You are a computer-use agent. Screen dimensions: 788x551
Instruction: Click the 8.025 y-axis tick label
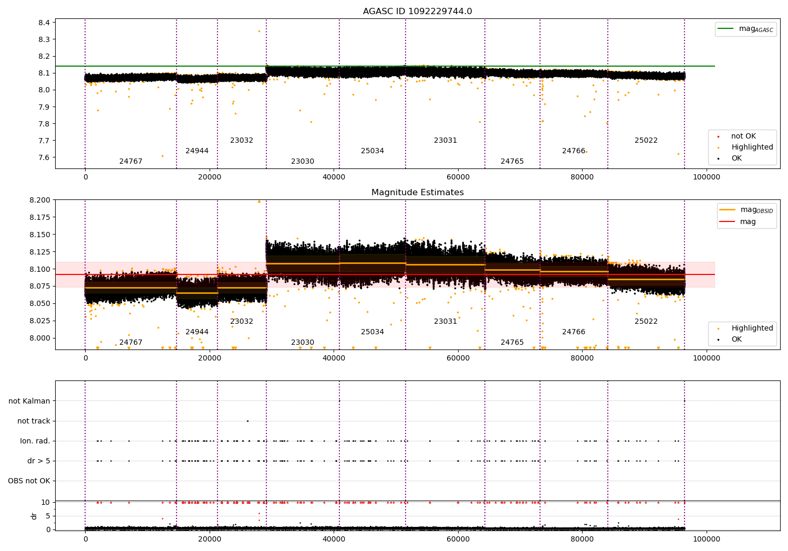click(x=40, y=321)
